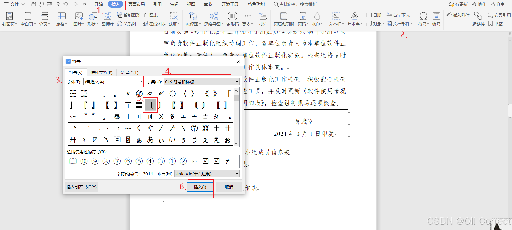The width and height of the screenshot is (512, 230).
Task: Pick the recently used ⑩ symbol
Action: (84, 161)
